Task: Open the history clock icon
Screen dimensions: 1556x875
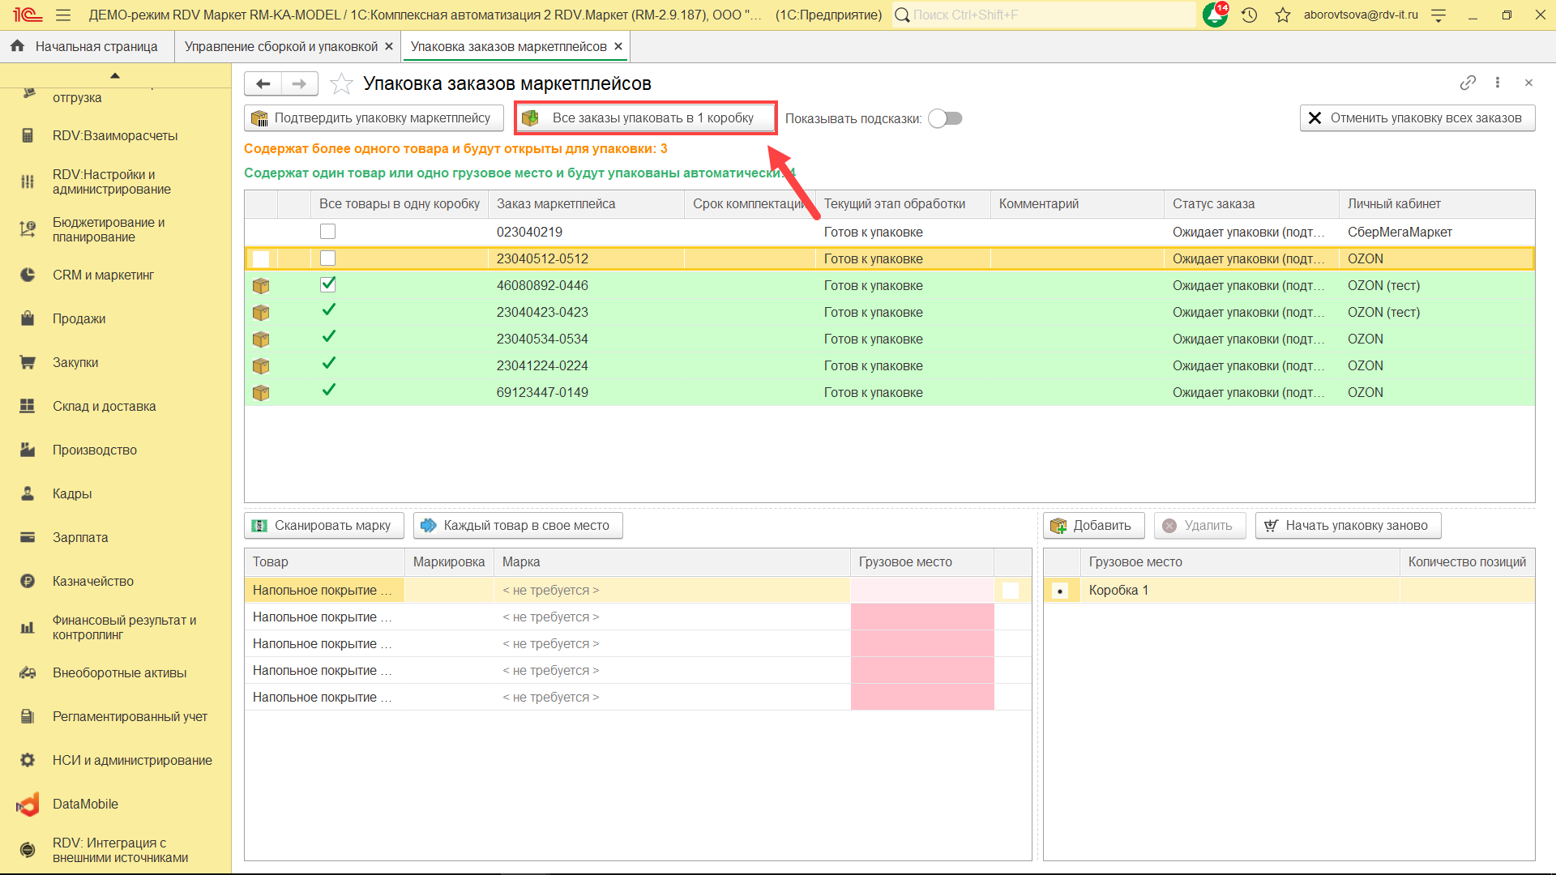Action: point(1249,15)
